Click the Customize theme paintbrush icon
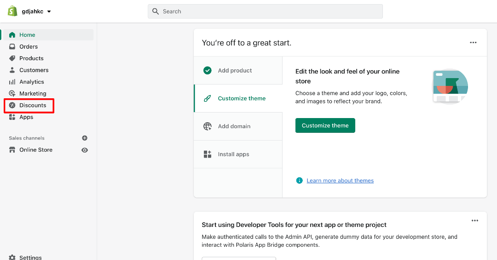This screenshot has height=260, width=497. click(207, 98)
